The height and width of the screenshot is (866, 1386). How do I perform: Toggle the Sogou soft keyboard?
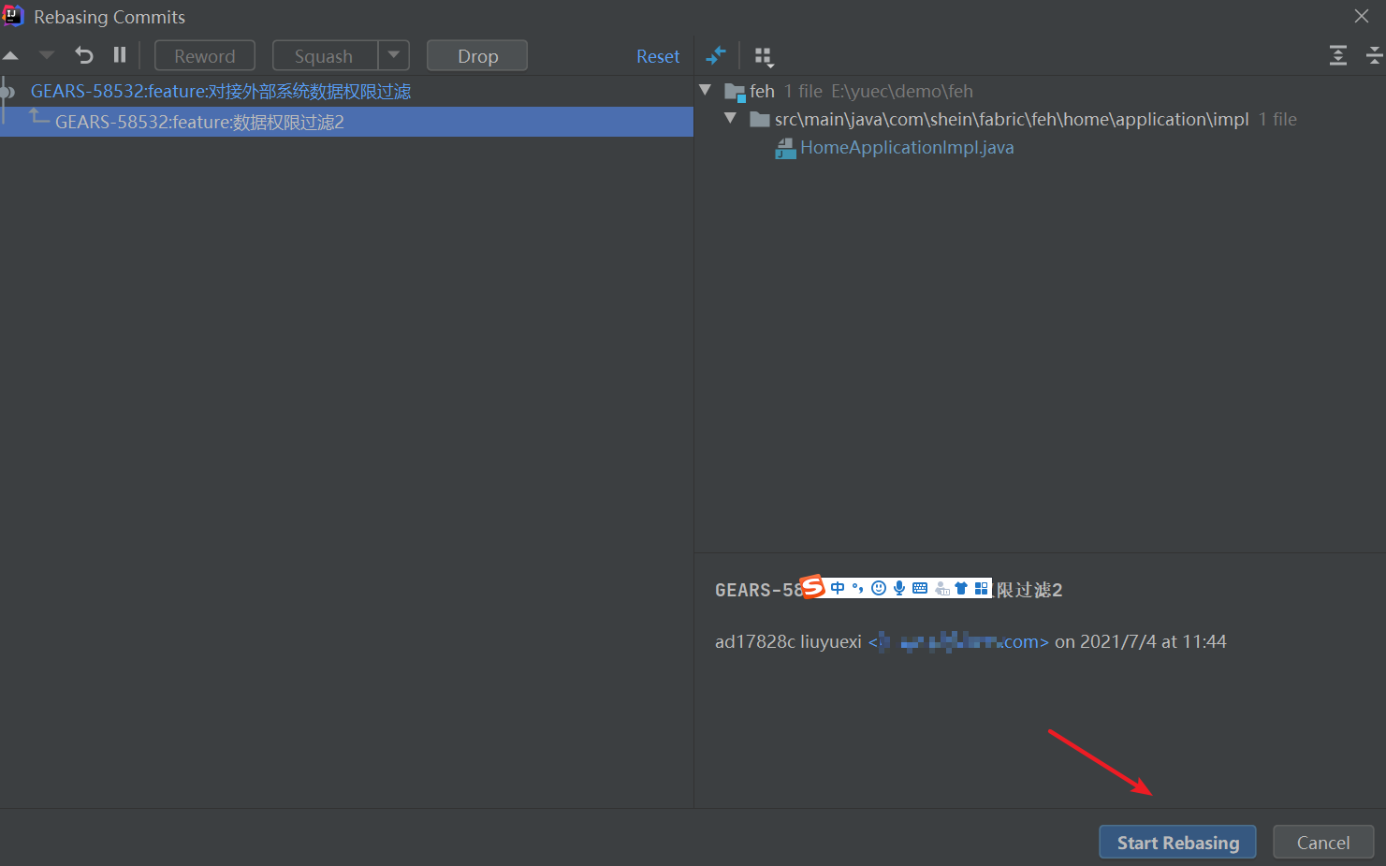[x=919, y=587]
